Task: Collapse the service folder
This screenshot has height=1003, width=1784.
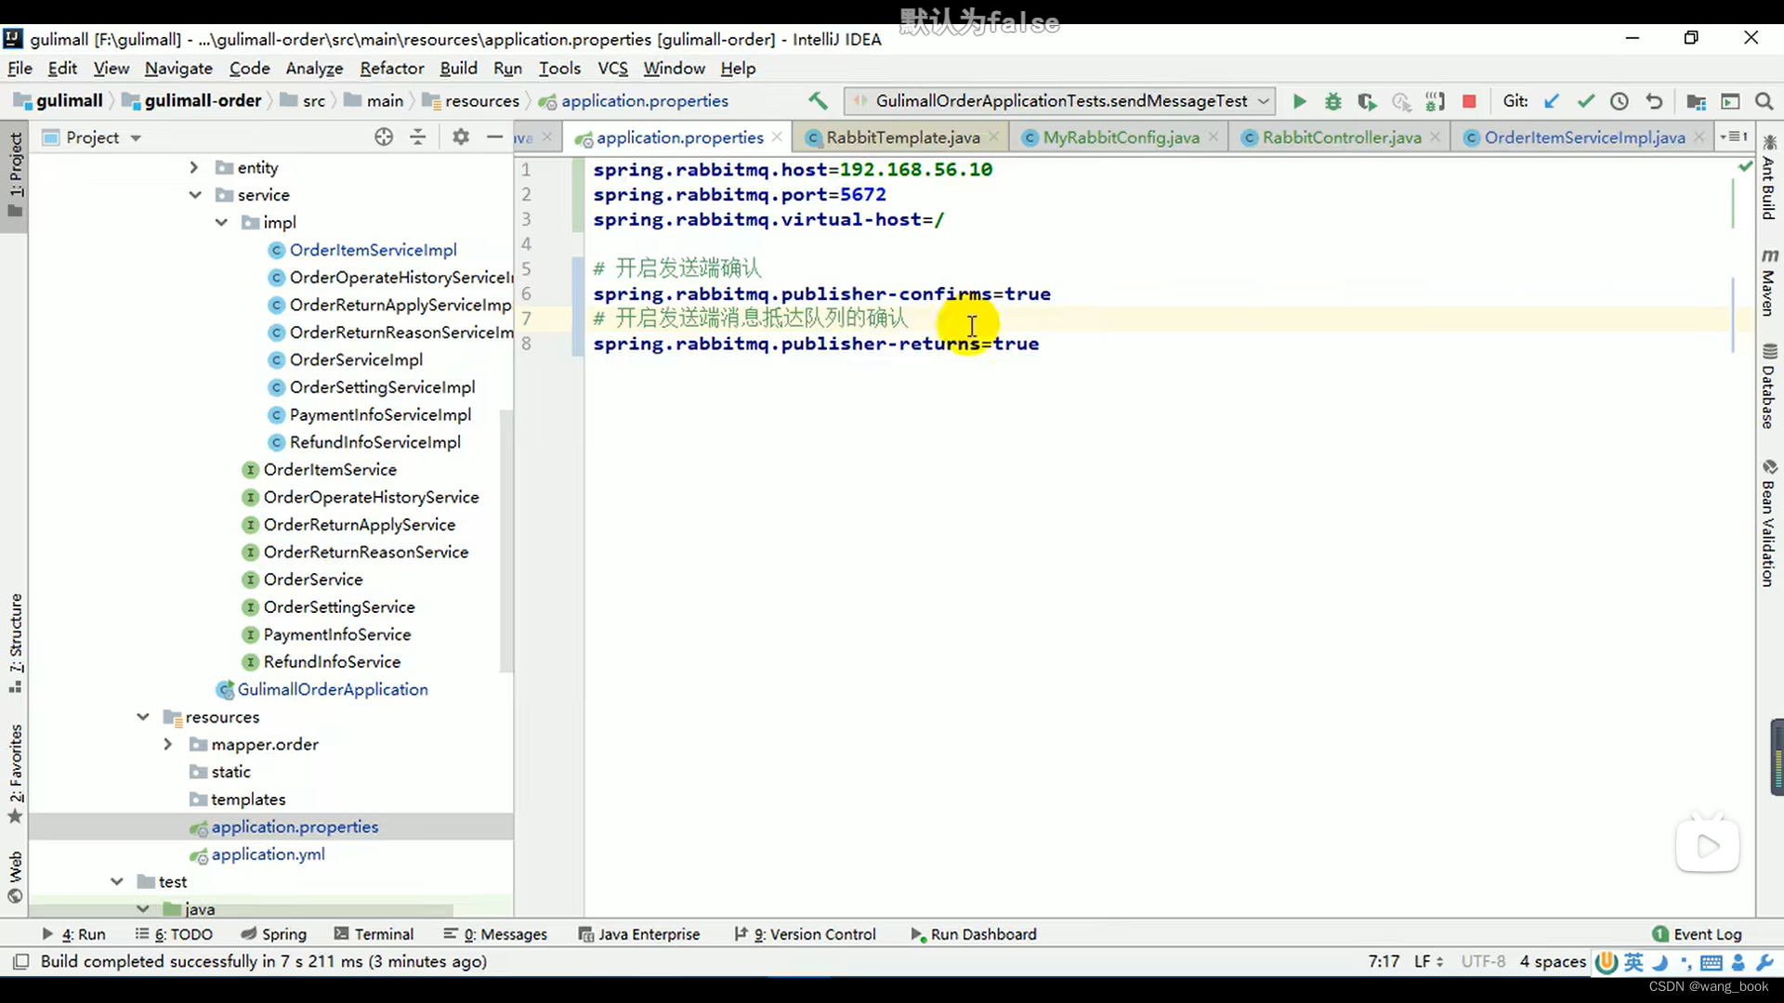Action: [195, 195]
